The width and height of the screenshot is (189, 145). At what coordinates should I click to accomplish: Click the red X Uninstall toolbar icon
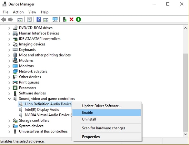tap(72, 19)
